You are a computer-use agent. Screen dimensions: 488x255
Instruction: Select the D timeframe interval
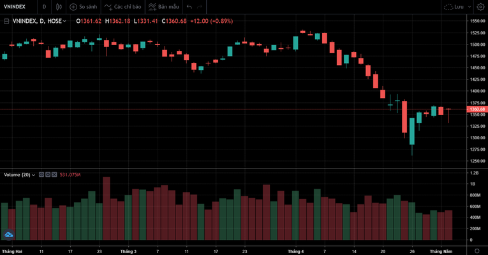44,7
